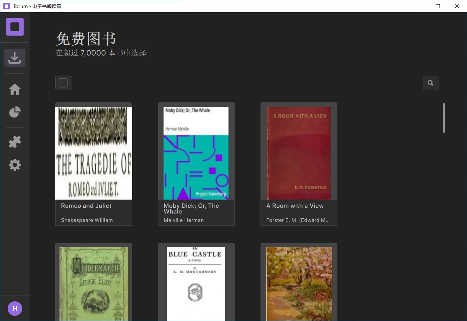This screenshot has height=321, width=467.
Task: Click the Melville Herman author name
Action: pyautogui.click(x=184, y=220)
